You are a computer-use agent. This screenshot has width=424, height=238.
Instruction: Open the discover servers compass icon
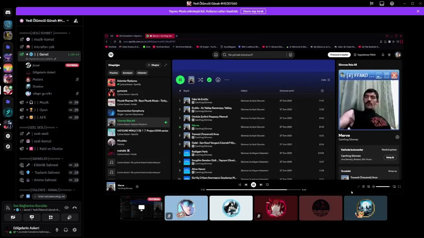8,146
